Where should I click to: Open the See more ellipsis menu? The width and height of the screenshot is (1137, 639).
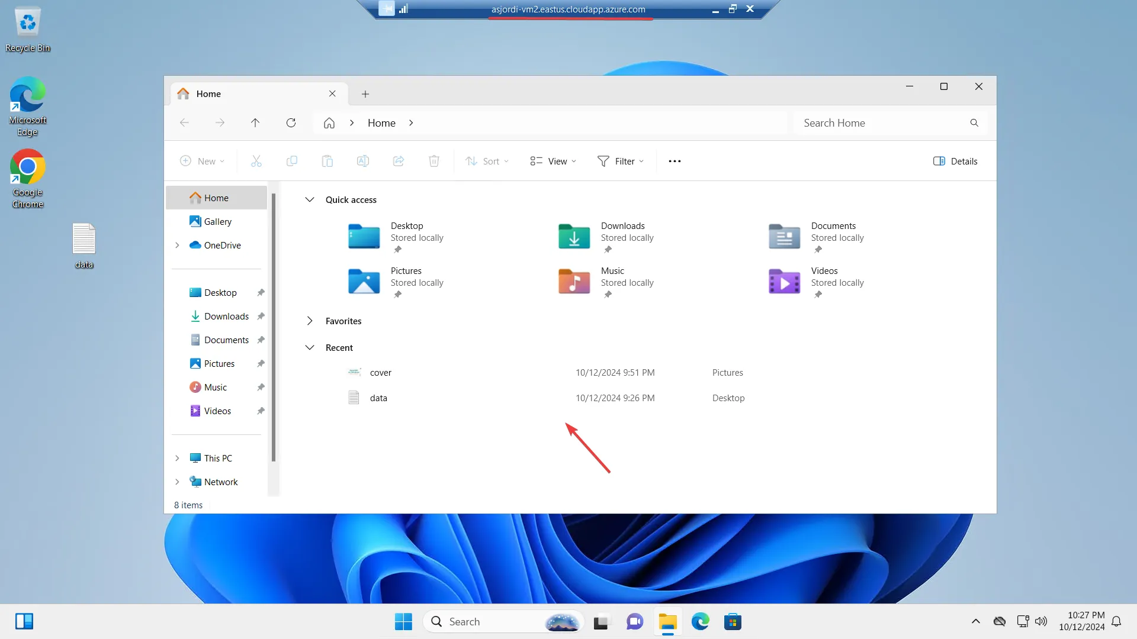point(675,161)
